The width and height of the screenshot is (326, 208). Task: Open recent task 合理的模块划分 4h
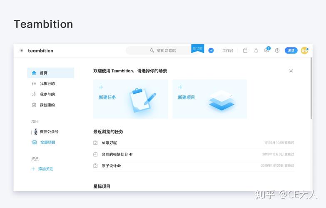(x=194, y=154)
